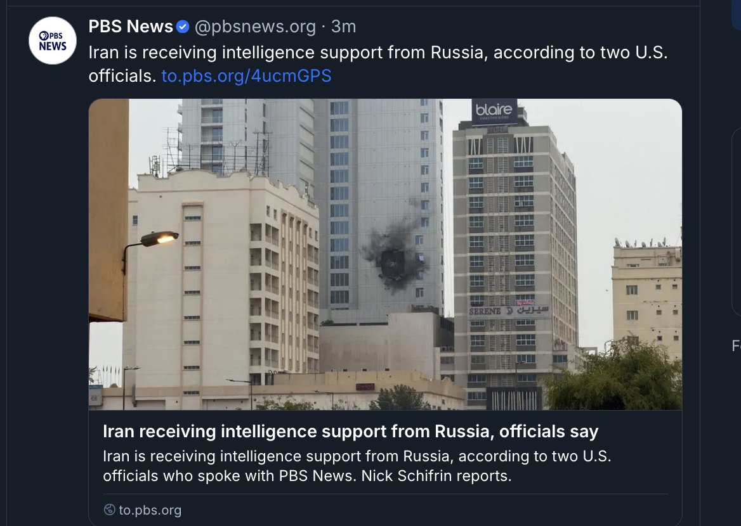Click the cut-off "Fe" text at right edge
Viewport: 741px width, 526px height.
pyautogui.click(x=737, y=345)
